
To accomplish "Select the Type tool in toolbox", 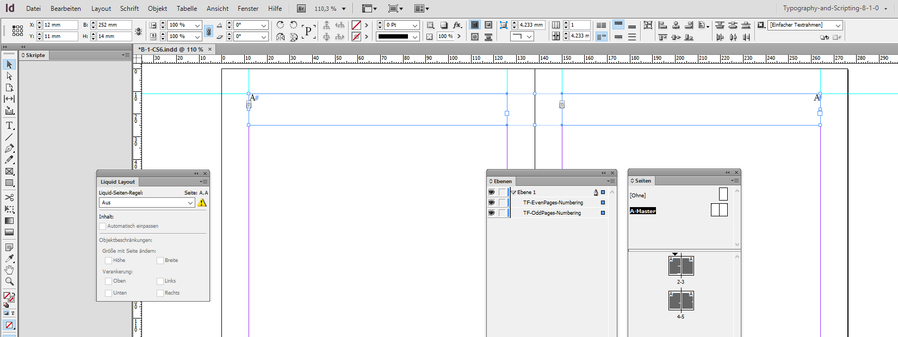I will coord(9,126).
